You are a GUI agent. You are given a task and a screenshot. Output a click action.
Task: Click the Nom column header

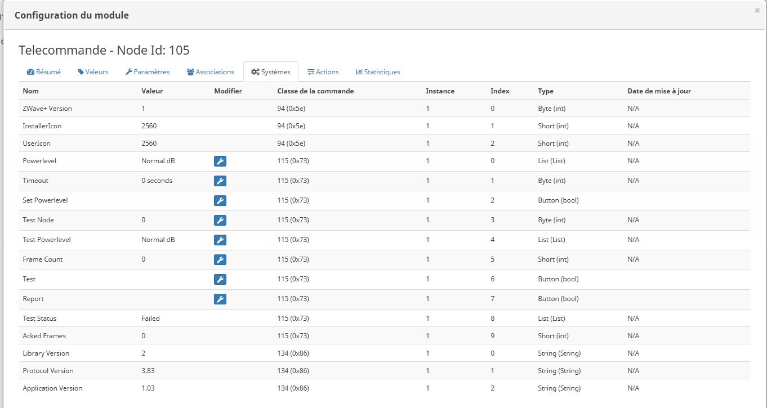tap(31, 91)
